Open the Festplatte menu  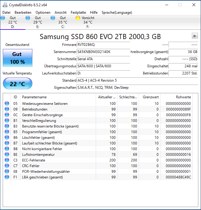(x=78, y=13)
